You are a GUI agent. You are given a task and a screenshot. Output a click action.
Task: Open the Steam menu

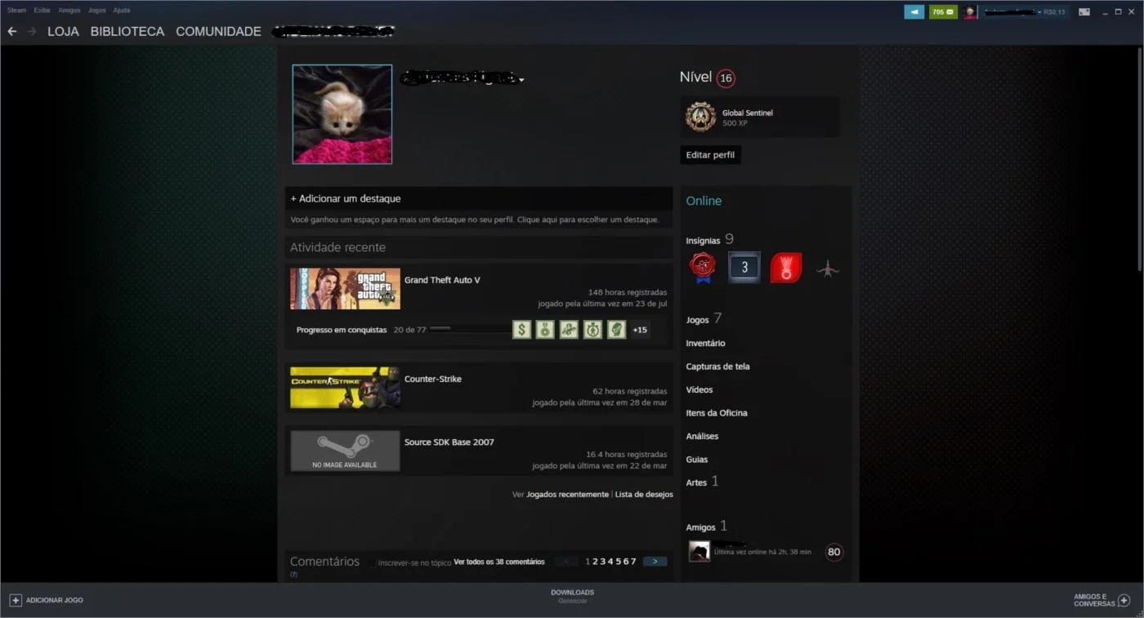pyautogui.click(x=16, y=11)
